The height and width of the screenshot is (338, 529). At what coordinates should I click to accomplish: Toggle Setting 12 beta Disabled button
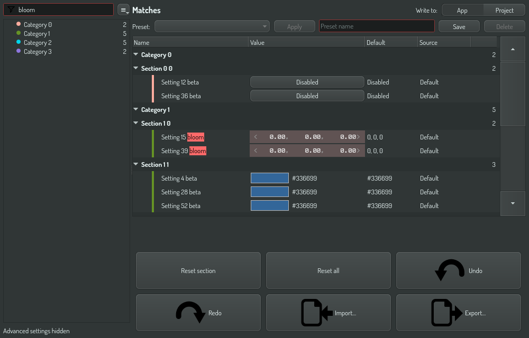point(307,82)
